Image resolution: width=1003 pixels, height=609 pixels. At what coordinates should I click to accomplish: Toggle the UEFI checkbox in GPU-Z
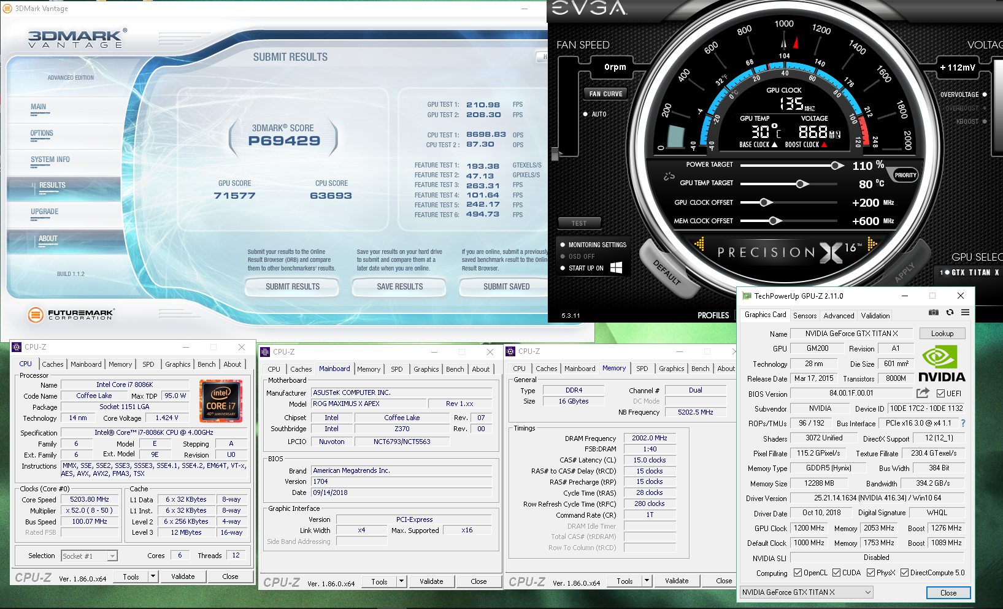(941, 394)
